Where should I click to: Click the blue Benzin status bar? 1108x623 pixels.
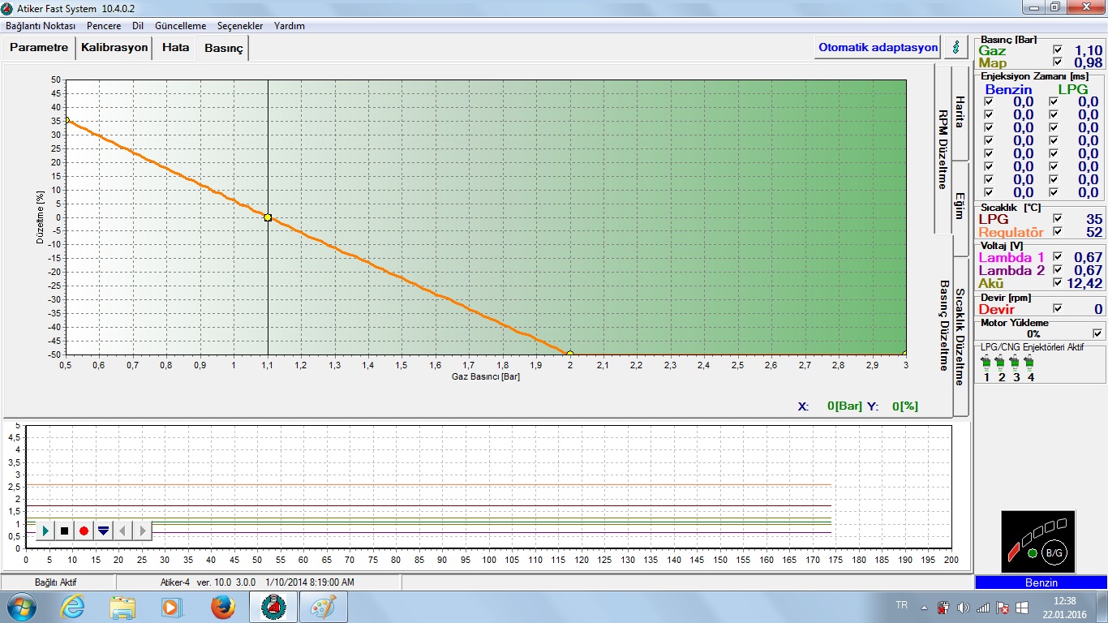click(x=1041, y=582)
